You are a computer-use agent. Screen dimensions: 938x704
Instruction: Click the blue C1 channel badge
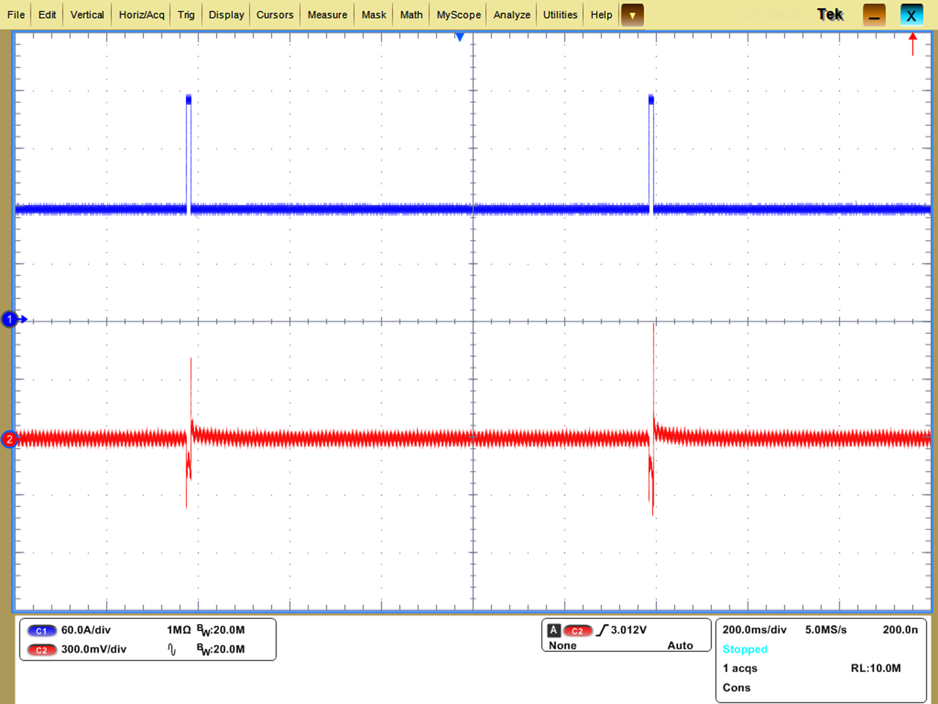coord(42,631)
